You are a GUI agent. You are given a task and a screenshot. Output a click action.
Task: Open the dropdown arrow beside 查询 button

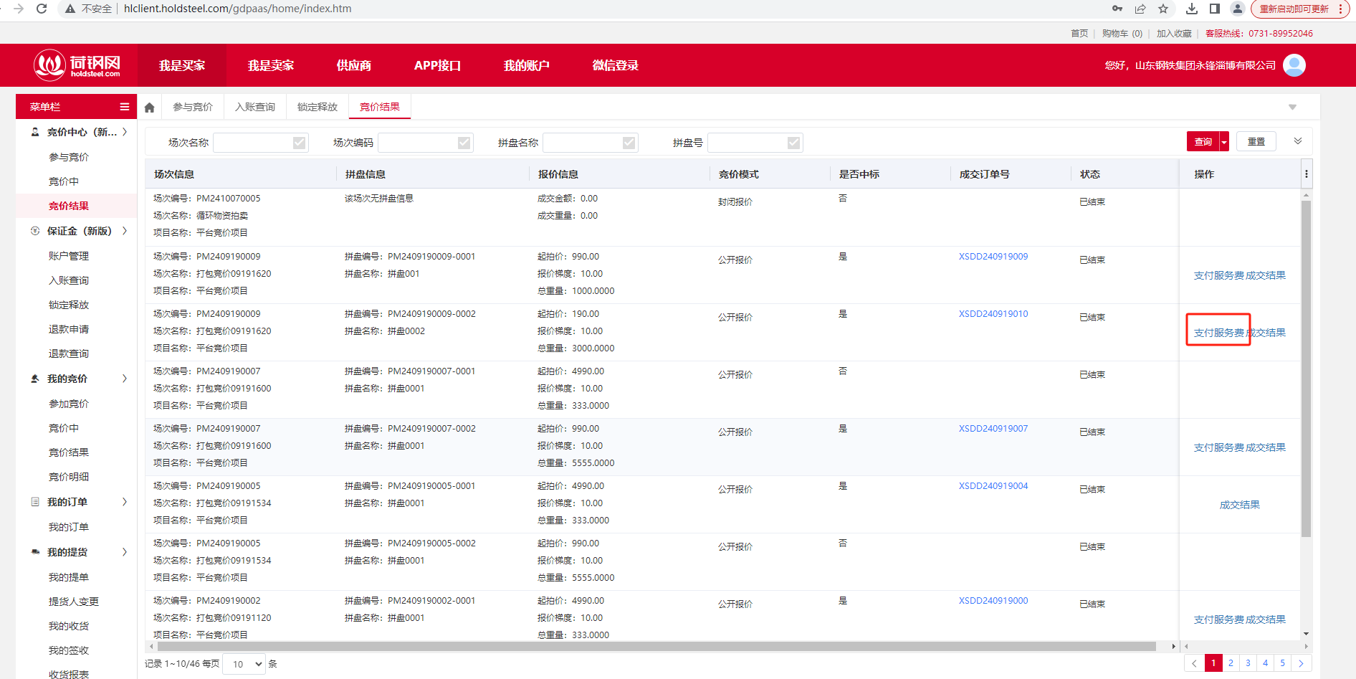1224,142
